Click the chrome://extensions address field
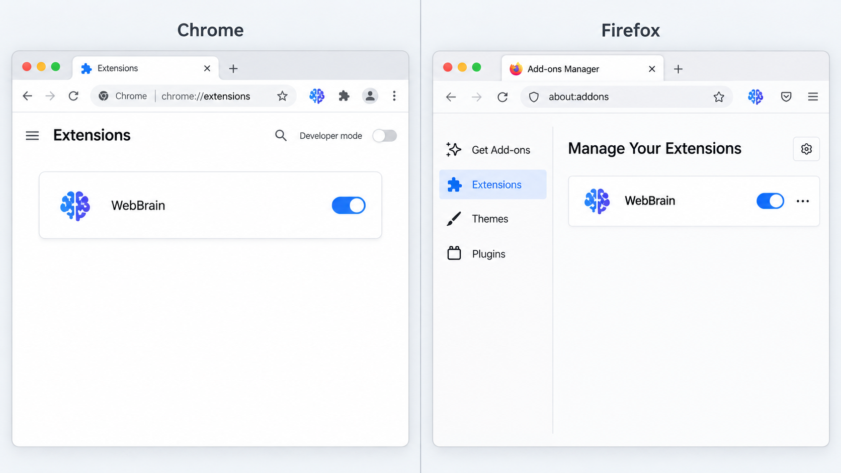This screenshot has width=841, height=473. 194,96
